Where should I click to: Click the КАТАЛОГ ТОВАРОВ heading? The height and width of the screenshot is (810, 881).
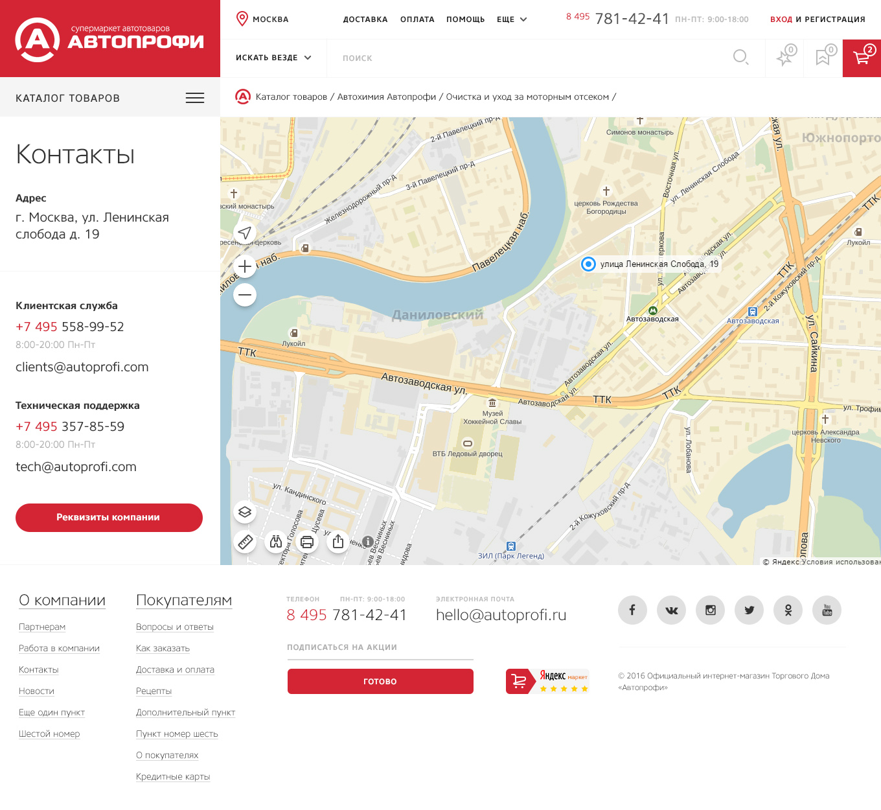click(x=68, y=98)
